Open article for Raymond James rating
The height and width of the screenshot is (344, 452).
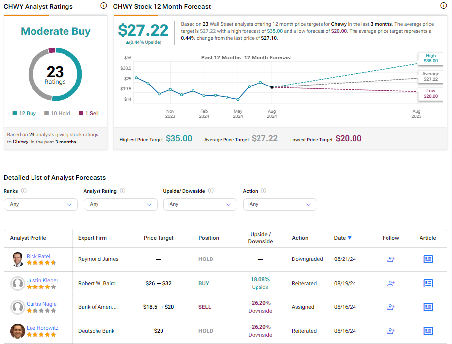click(x=428, y=259)
